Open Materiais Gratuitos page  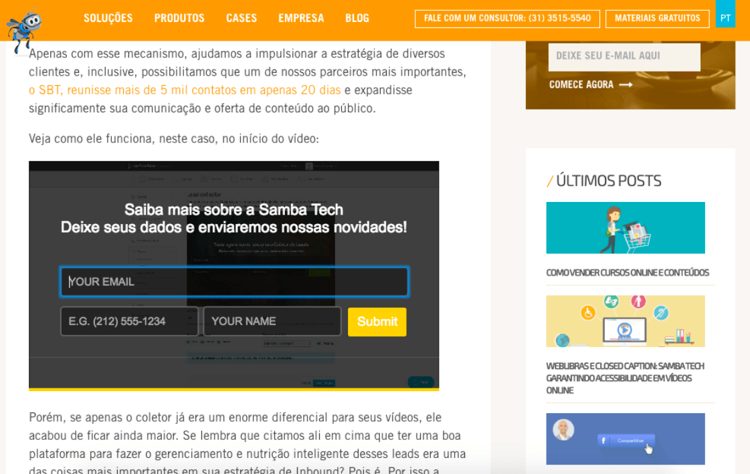[x=657, y=19]
